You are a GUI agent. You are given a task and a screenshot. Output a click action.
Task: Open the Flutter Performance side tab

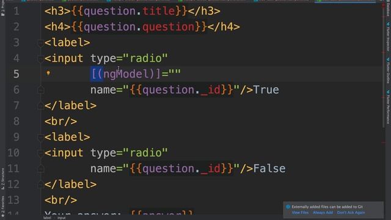[x=388, y=107]
